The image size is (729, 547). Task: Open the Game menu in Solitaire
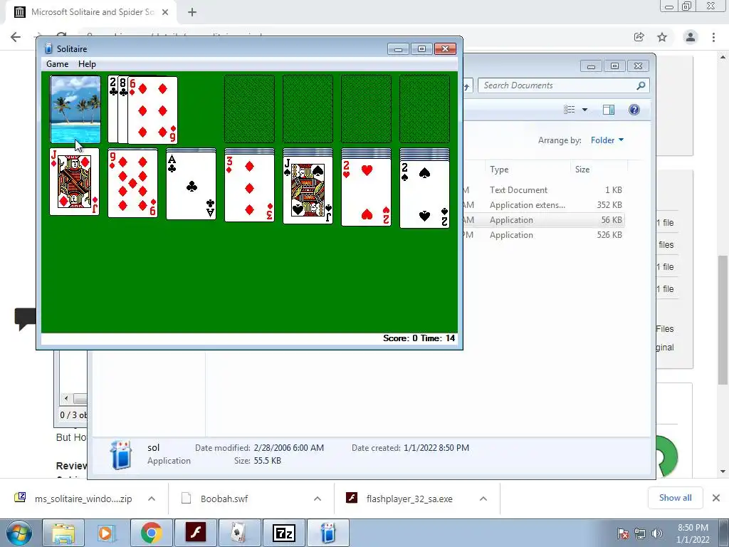[x=57, y=64]
